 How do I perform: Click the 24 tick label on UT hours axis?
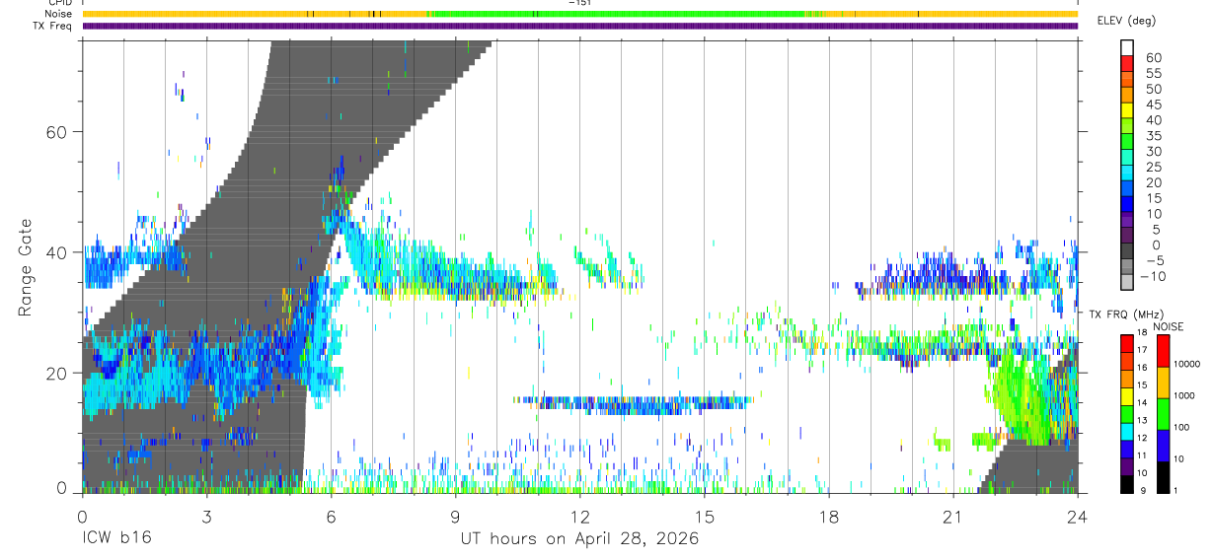(x=1078, y=516)
